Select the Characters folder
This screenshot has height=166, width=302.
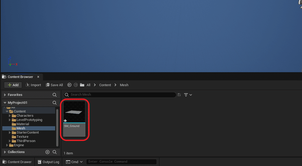(x=25, y=116)
